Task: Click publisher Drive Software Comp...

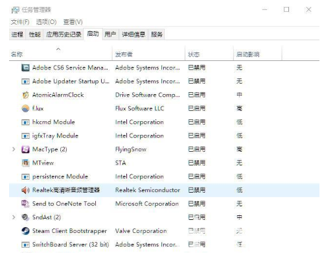Action: click(x=147, y=95)
